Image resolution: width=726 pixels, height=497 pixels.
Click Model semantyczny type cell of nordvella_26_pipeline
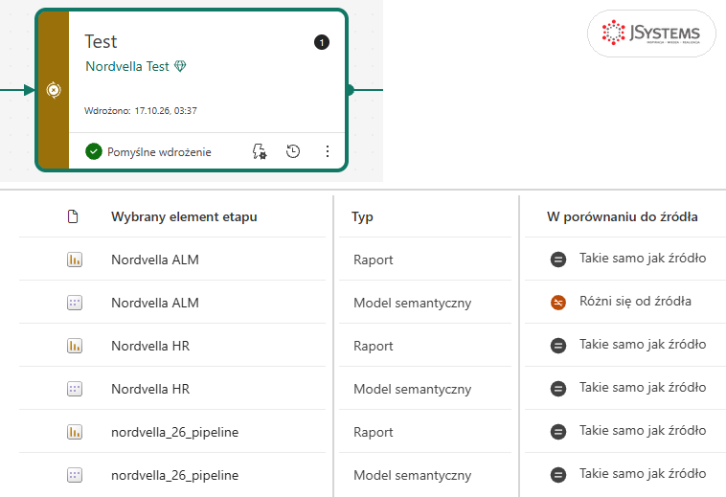413,475
